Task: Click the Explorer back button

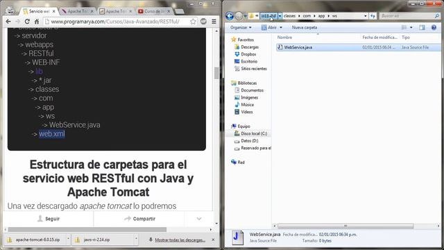Action: click(230, 16)
